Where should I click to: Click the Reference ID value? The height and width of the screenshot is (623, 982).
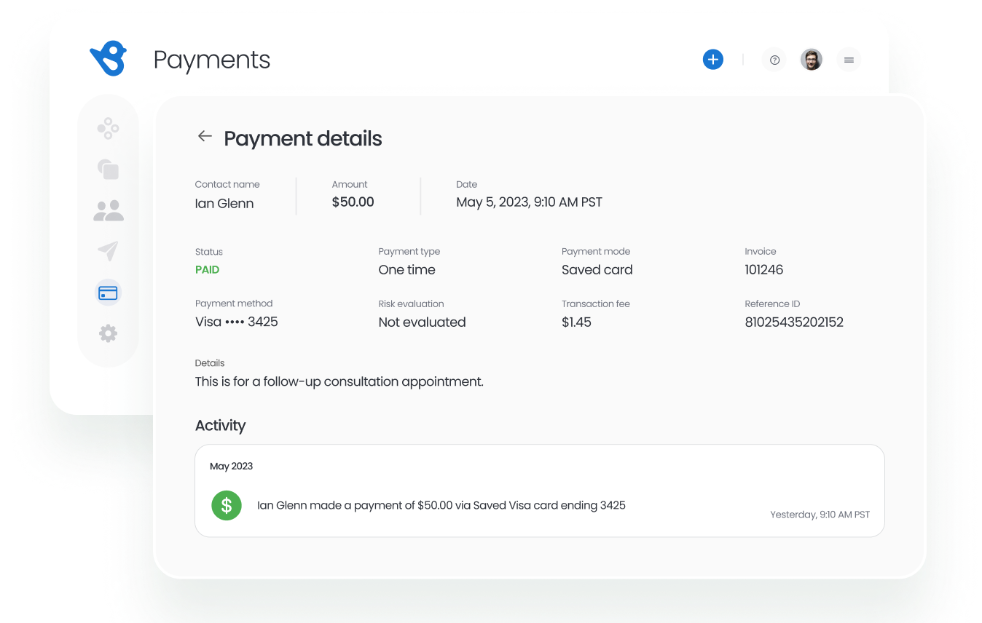pos(794,322)
